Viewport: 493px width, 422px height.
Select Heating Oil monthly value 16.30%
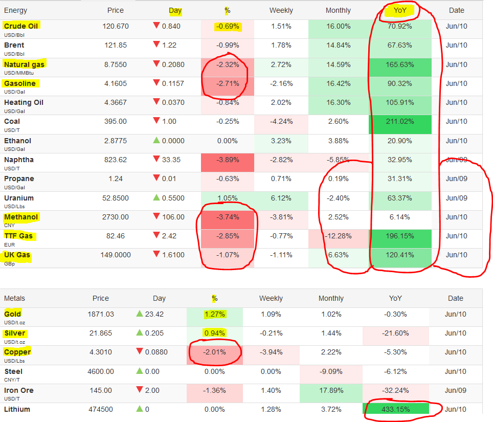[339, 102]
